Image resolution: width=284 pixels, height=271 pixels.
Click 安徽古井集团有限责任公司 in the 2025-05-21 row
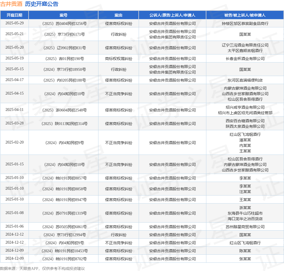[173, 37]
